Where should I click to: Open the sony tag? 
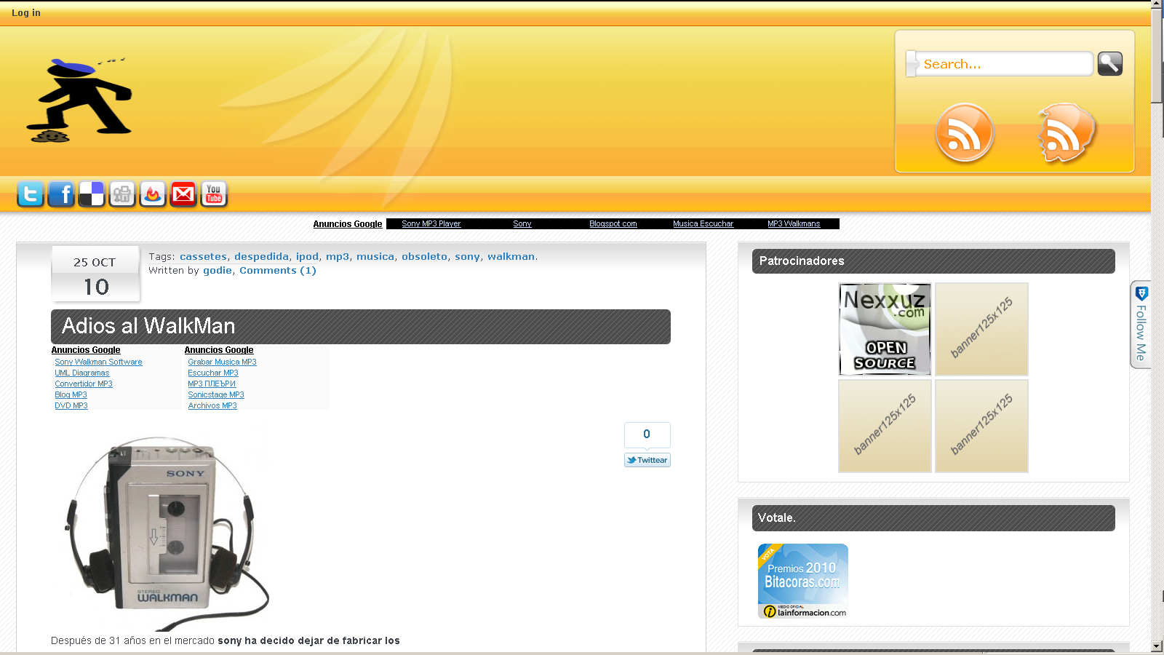[467, 257]
